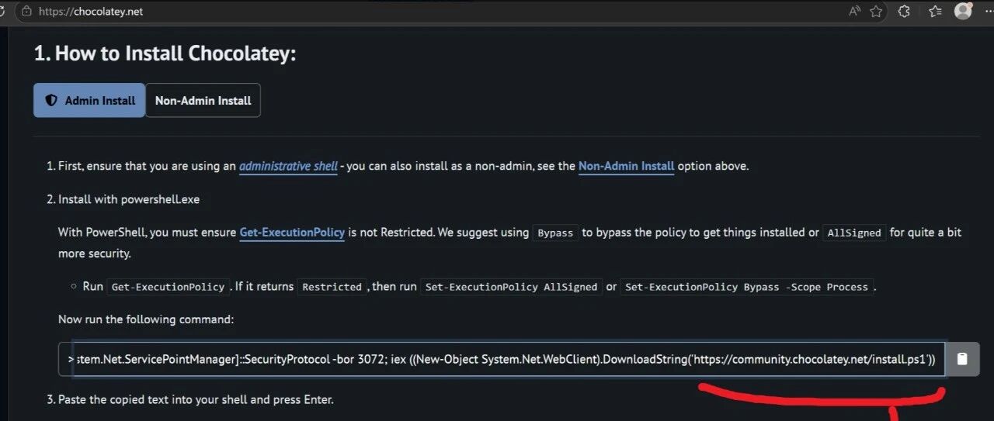Click the Get-ExecutionPolicy code in bullet
The width and height of the screenshot is (994, 421).
click(168, 287)
